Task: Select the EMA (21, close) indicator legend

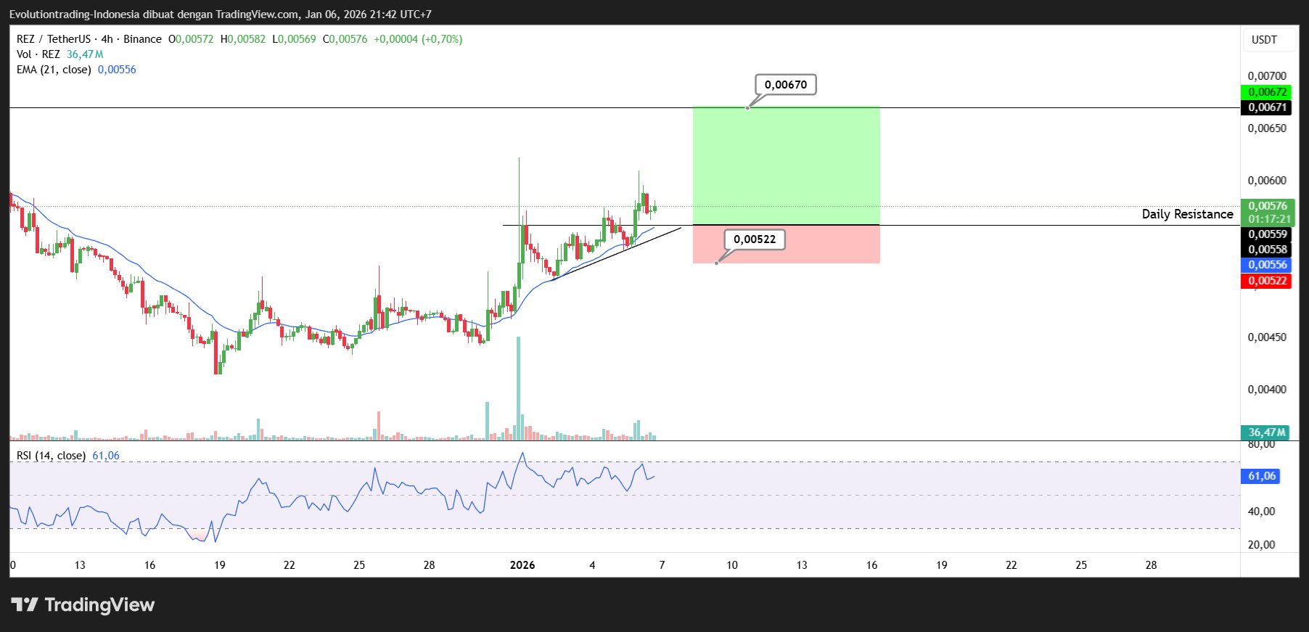Action: click(x=54, y=70)
